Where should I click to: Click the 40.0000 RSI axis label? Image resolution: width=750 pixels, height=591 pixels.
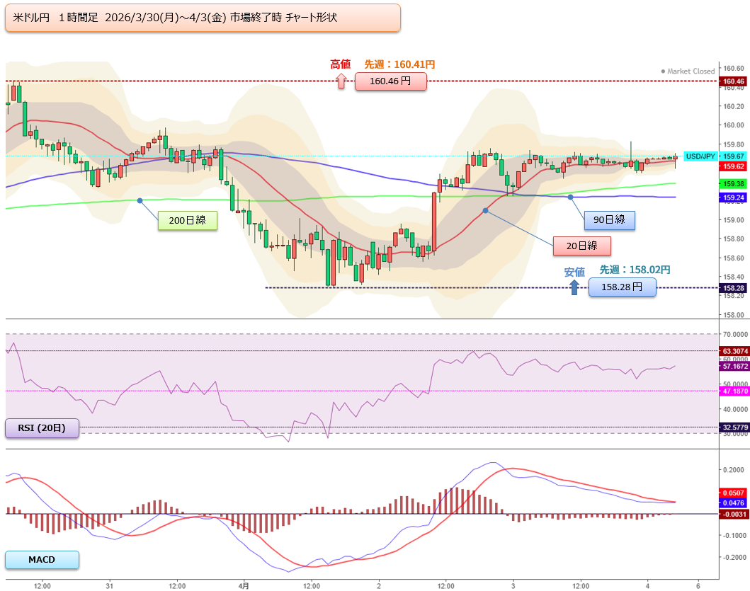pos(735,409)
